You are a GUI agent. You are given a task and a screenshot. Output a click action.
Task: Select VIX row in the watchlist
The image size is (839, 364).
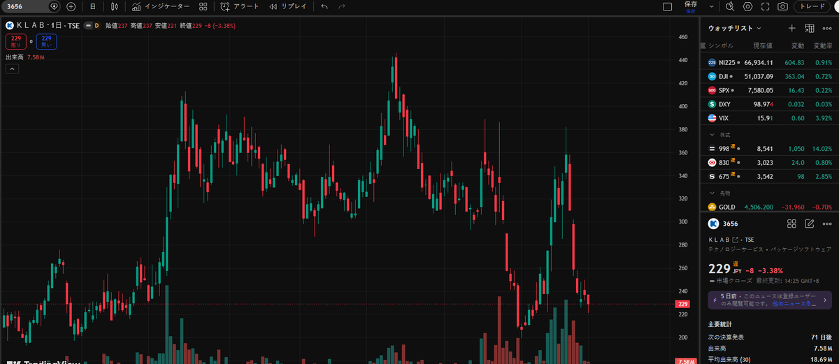click(x=769, y=118)
